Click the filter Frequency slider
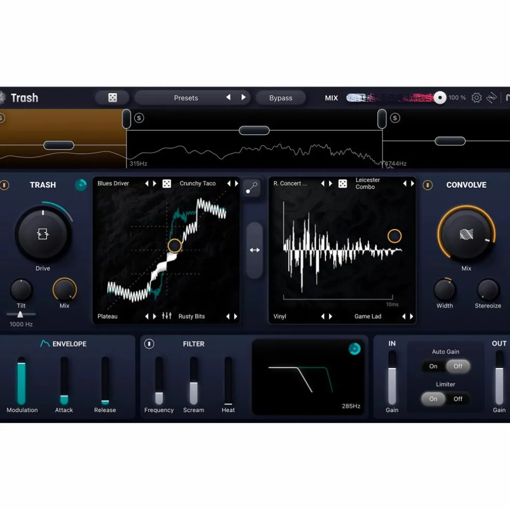510x510 pixels. (x=159, y=381)
